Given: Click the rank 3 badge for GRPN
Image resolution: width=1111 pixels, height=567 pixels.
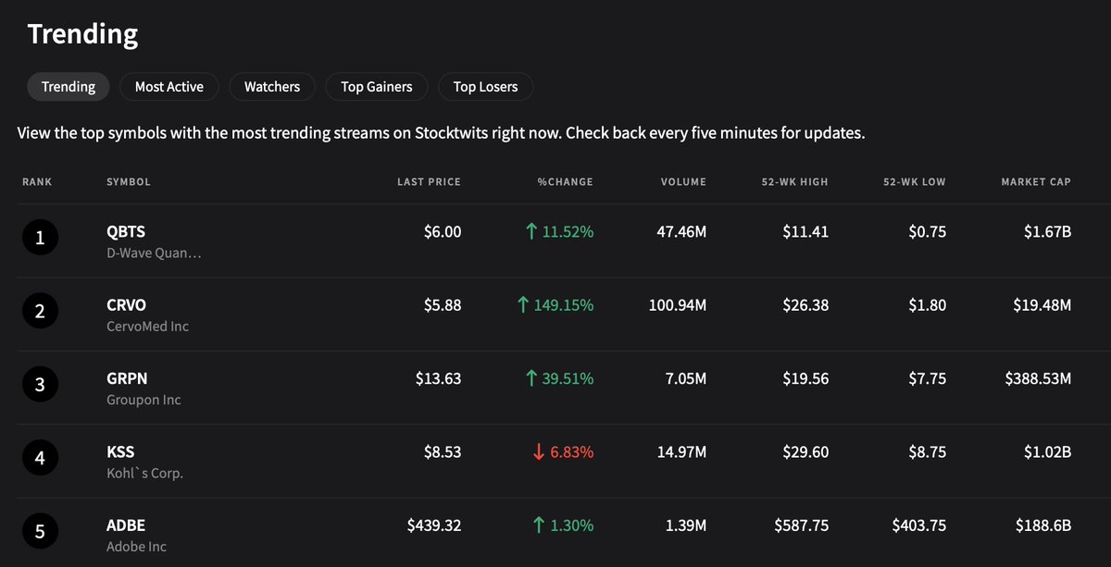Looking at the screenshot, I should [x=40, y=385].
